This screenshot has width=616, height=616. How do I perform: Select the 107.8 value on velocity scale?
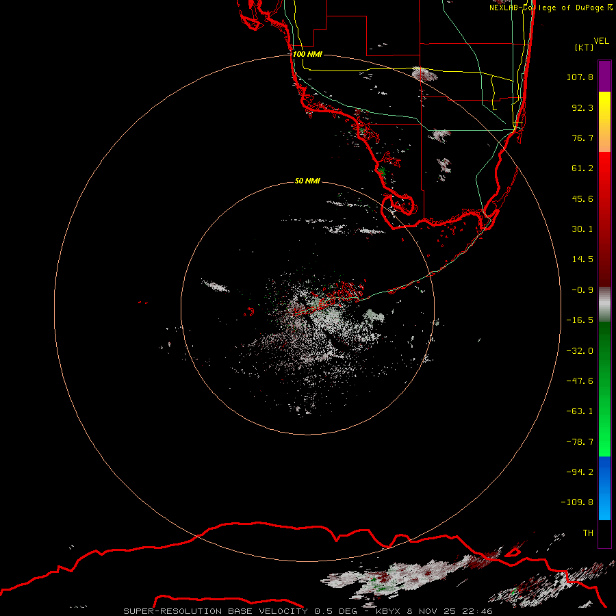[x=580, y=77]
